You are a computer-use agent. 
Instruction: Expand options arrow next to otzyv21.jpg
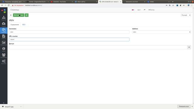[21, 107]
